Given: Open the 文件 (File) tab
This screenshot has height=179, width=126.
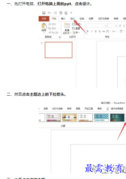Looking at the screenshot, I should click(x=44, y=19).
